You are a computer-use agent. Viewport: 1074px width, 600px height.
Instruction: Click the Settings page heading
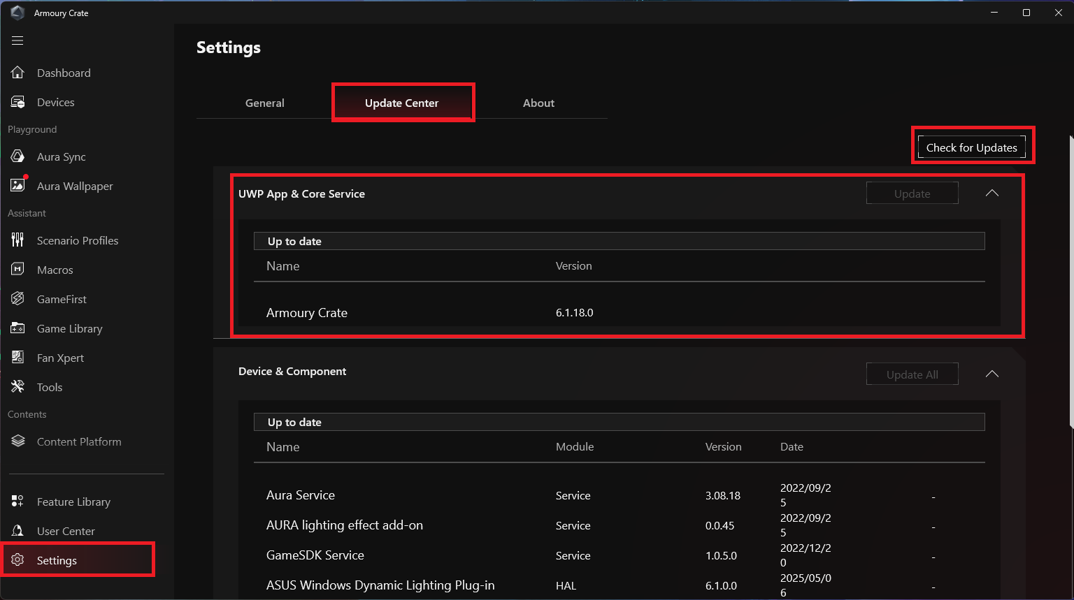[x=229, y=47]
